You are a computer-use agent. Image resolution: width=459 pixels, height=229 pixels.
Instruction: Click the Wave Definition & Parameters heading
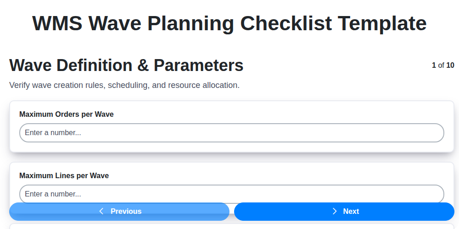point(126,65)
